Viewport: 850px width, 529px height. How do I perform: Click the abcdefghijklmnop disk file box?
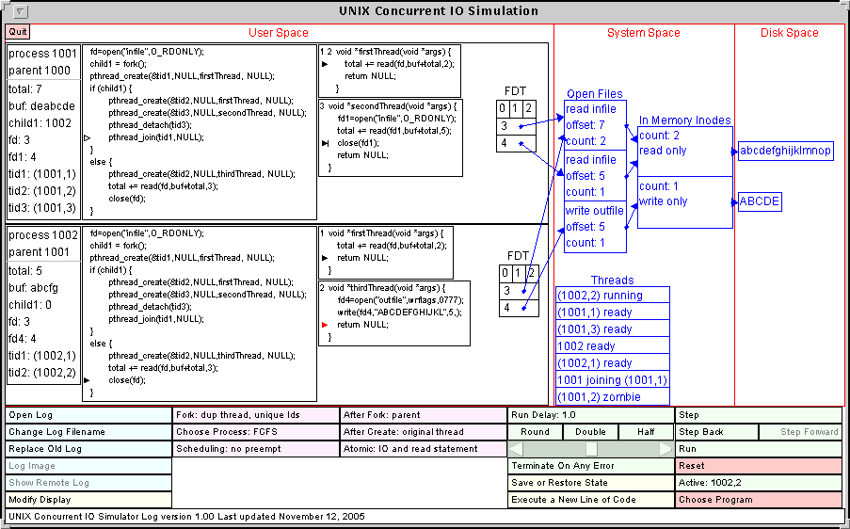point(785,151)
